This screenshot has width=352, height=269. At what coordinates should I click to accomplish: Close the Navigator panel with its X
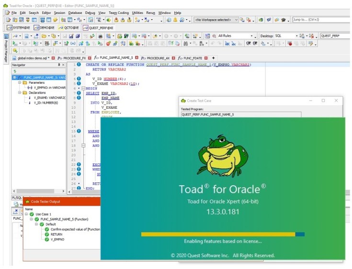click(63, 65)
